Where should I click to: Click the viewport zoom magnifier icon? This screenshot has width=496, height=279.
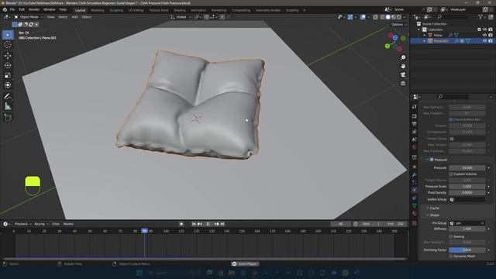click(403, 57)
